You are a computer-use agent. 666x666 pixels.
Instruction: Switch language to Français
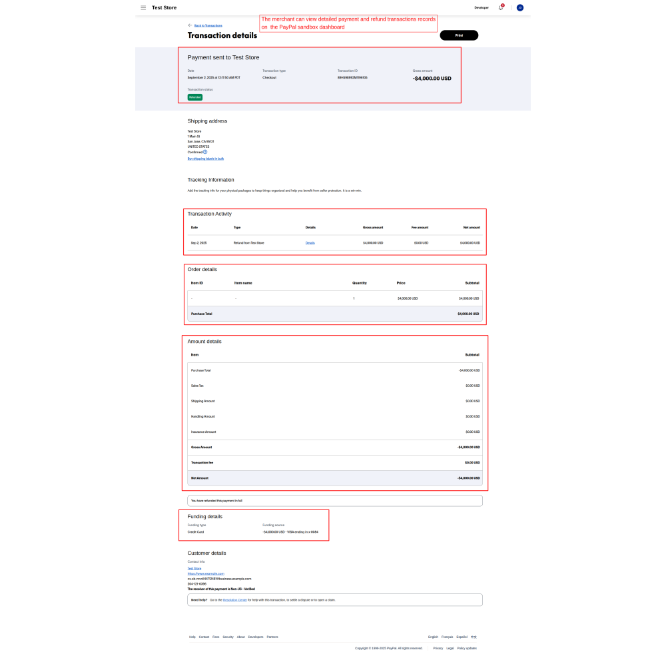click(x=447, y=637)
